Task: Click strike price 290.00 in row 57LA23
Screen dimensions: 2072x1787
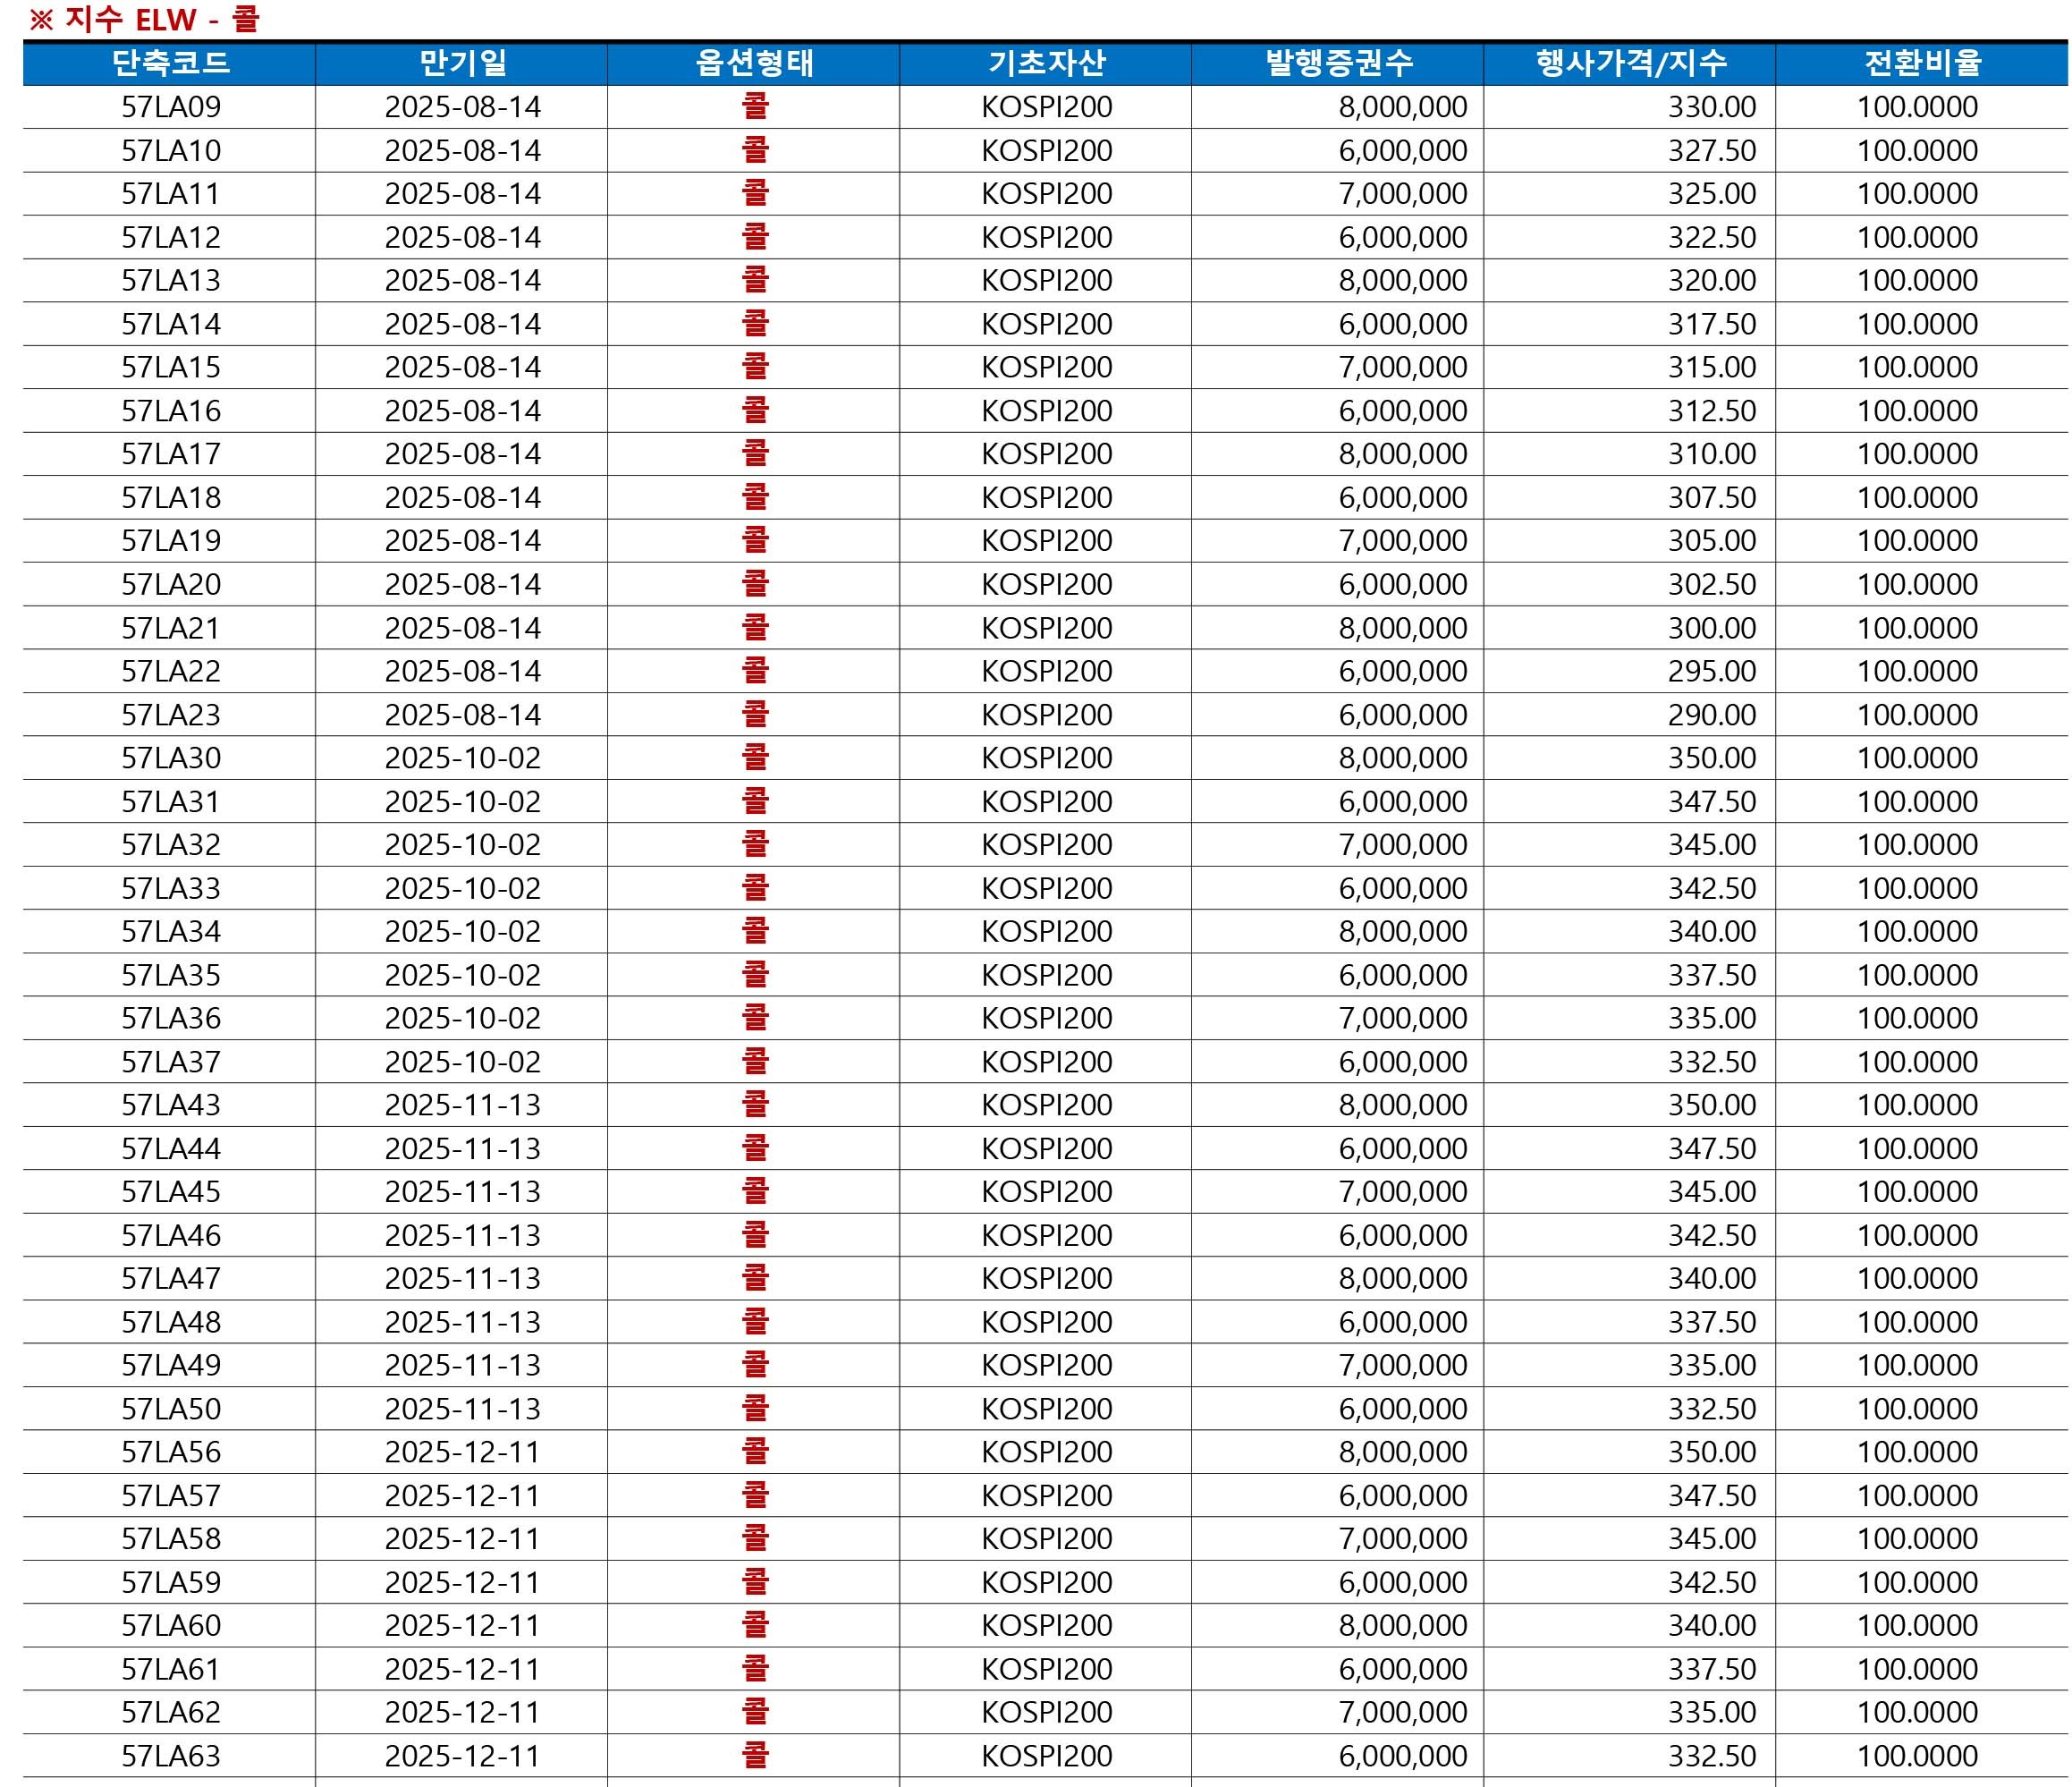Action: [1711, 716]
